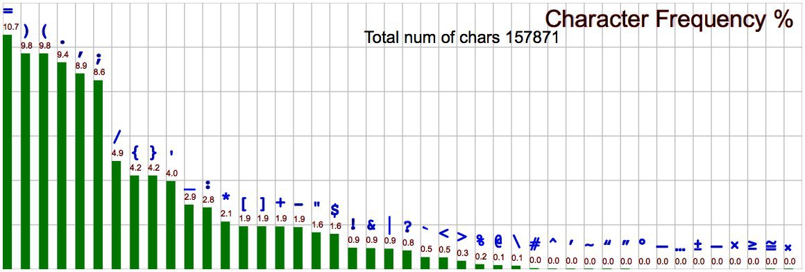
Task: Click the greater-than-or-equal symbol label
Action: [753, 245]
